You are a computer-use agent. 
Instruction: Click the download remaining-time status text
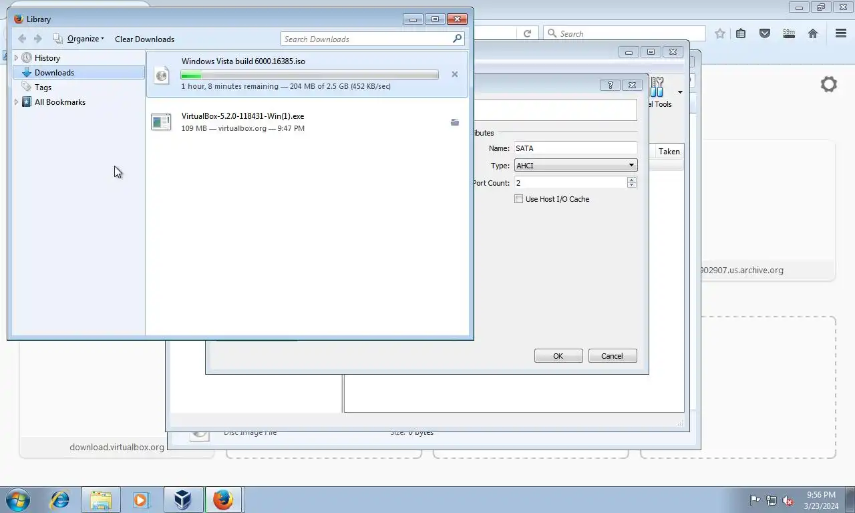(x=286, y=86)
